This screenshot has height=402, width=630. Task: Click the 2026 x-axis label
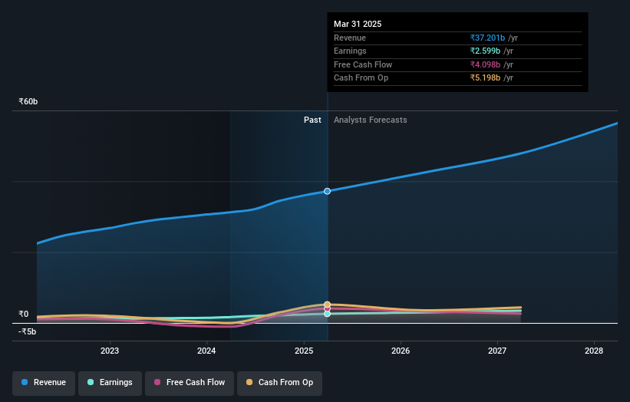coord(401,351)
